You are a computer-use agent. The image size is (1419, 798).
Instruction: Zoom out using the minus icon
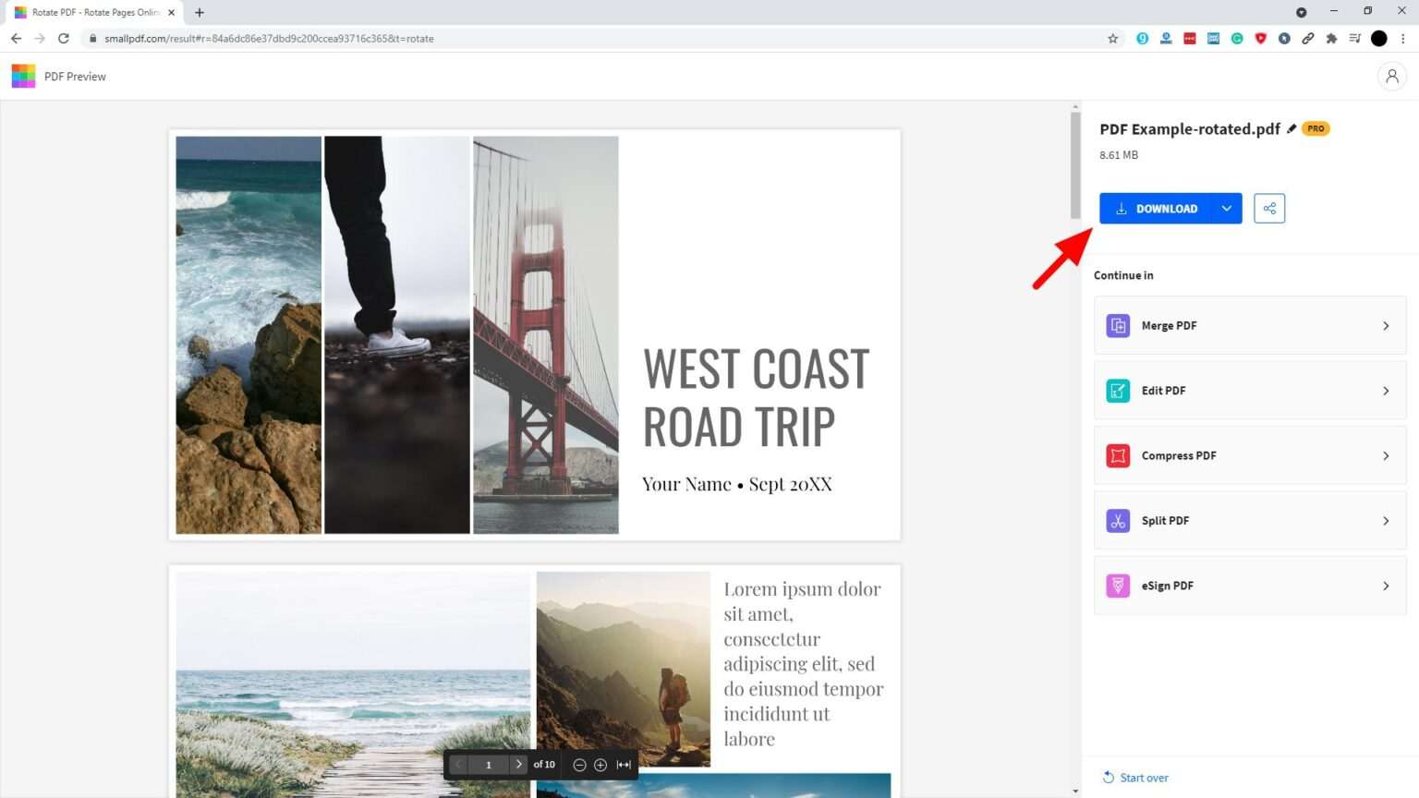click(579, 765)
